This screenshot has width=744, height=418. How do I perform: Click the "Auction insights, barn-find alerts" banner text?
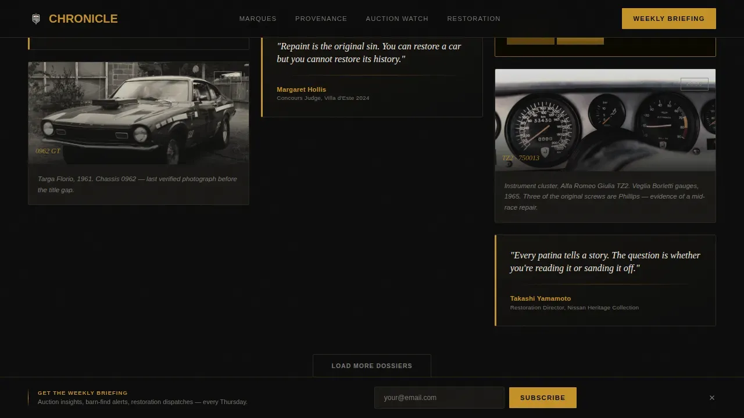(142, 402)
